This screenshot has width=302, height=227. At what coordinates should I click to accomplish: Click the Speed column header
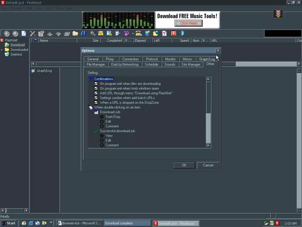(x=181, y=40)
